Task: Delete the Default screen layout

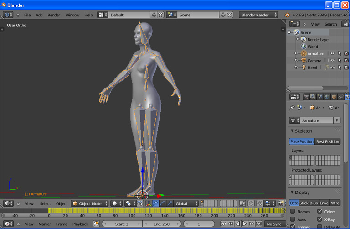Action: [x=160, y=15]
